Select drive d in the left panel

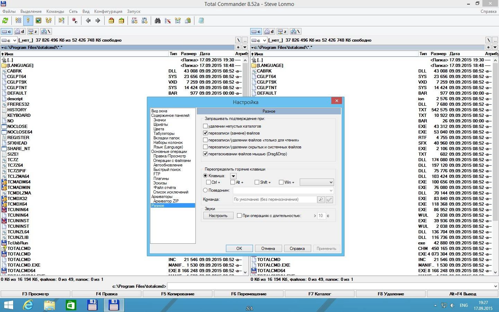click(19, 32)
